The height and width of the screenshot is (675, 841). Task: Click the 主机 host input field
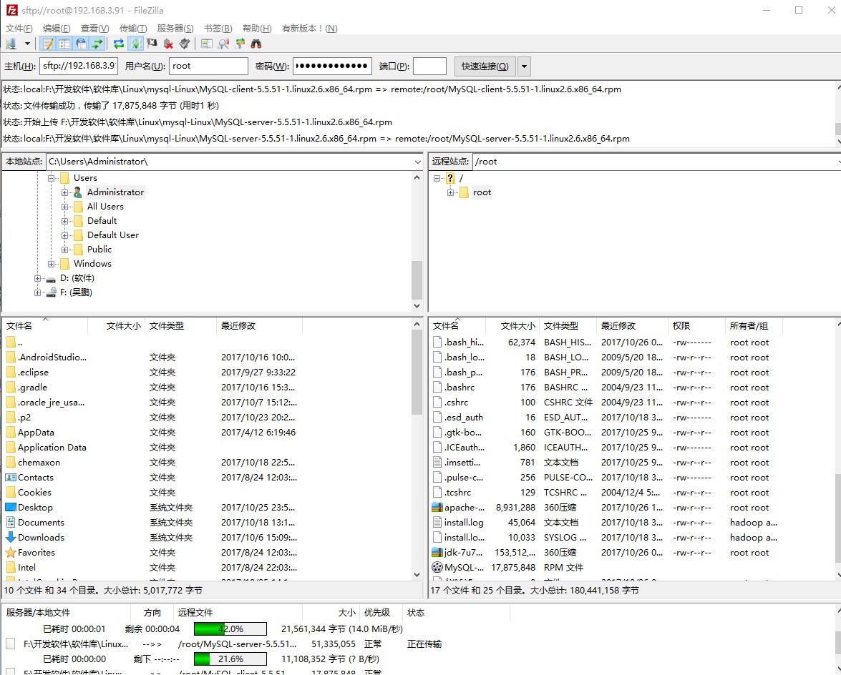click(79, 66)
